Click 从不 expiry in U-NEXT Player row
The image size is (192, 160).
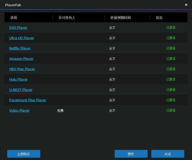[112, 90]
